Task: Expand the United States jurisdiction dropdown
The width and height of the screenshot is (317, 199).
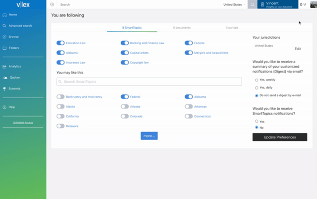Action: tap(234, 4)
